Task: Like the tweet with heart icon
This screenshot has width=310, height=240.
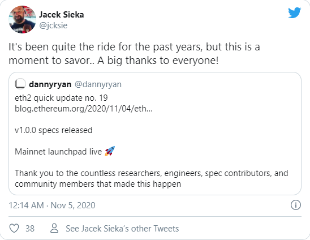Action: point(14,228)
